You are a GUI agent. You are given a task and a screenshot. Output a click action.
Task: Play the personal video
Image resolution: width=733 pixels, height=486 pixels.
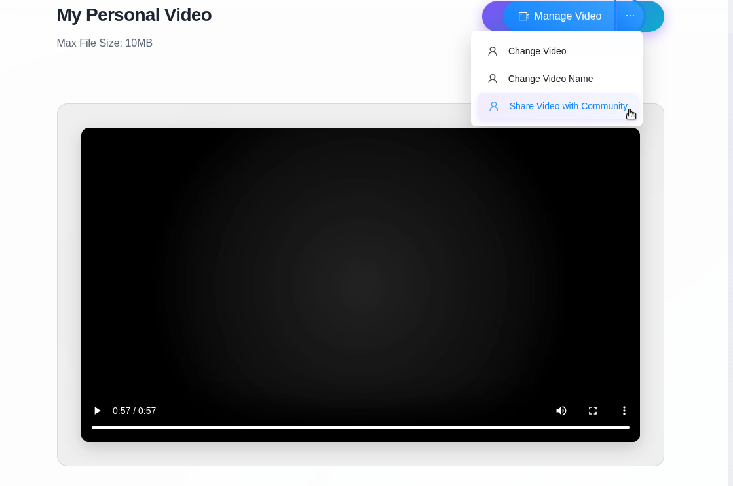point(97,411)
